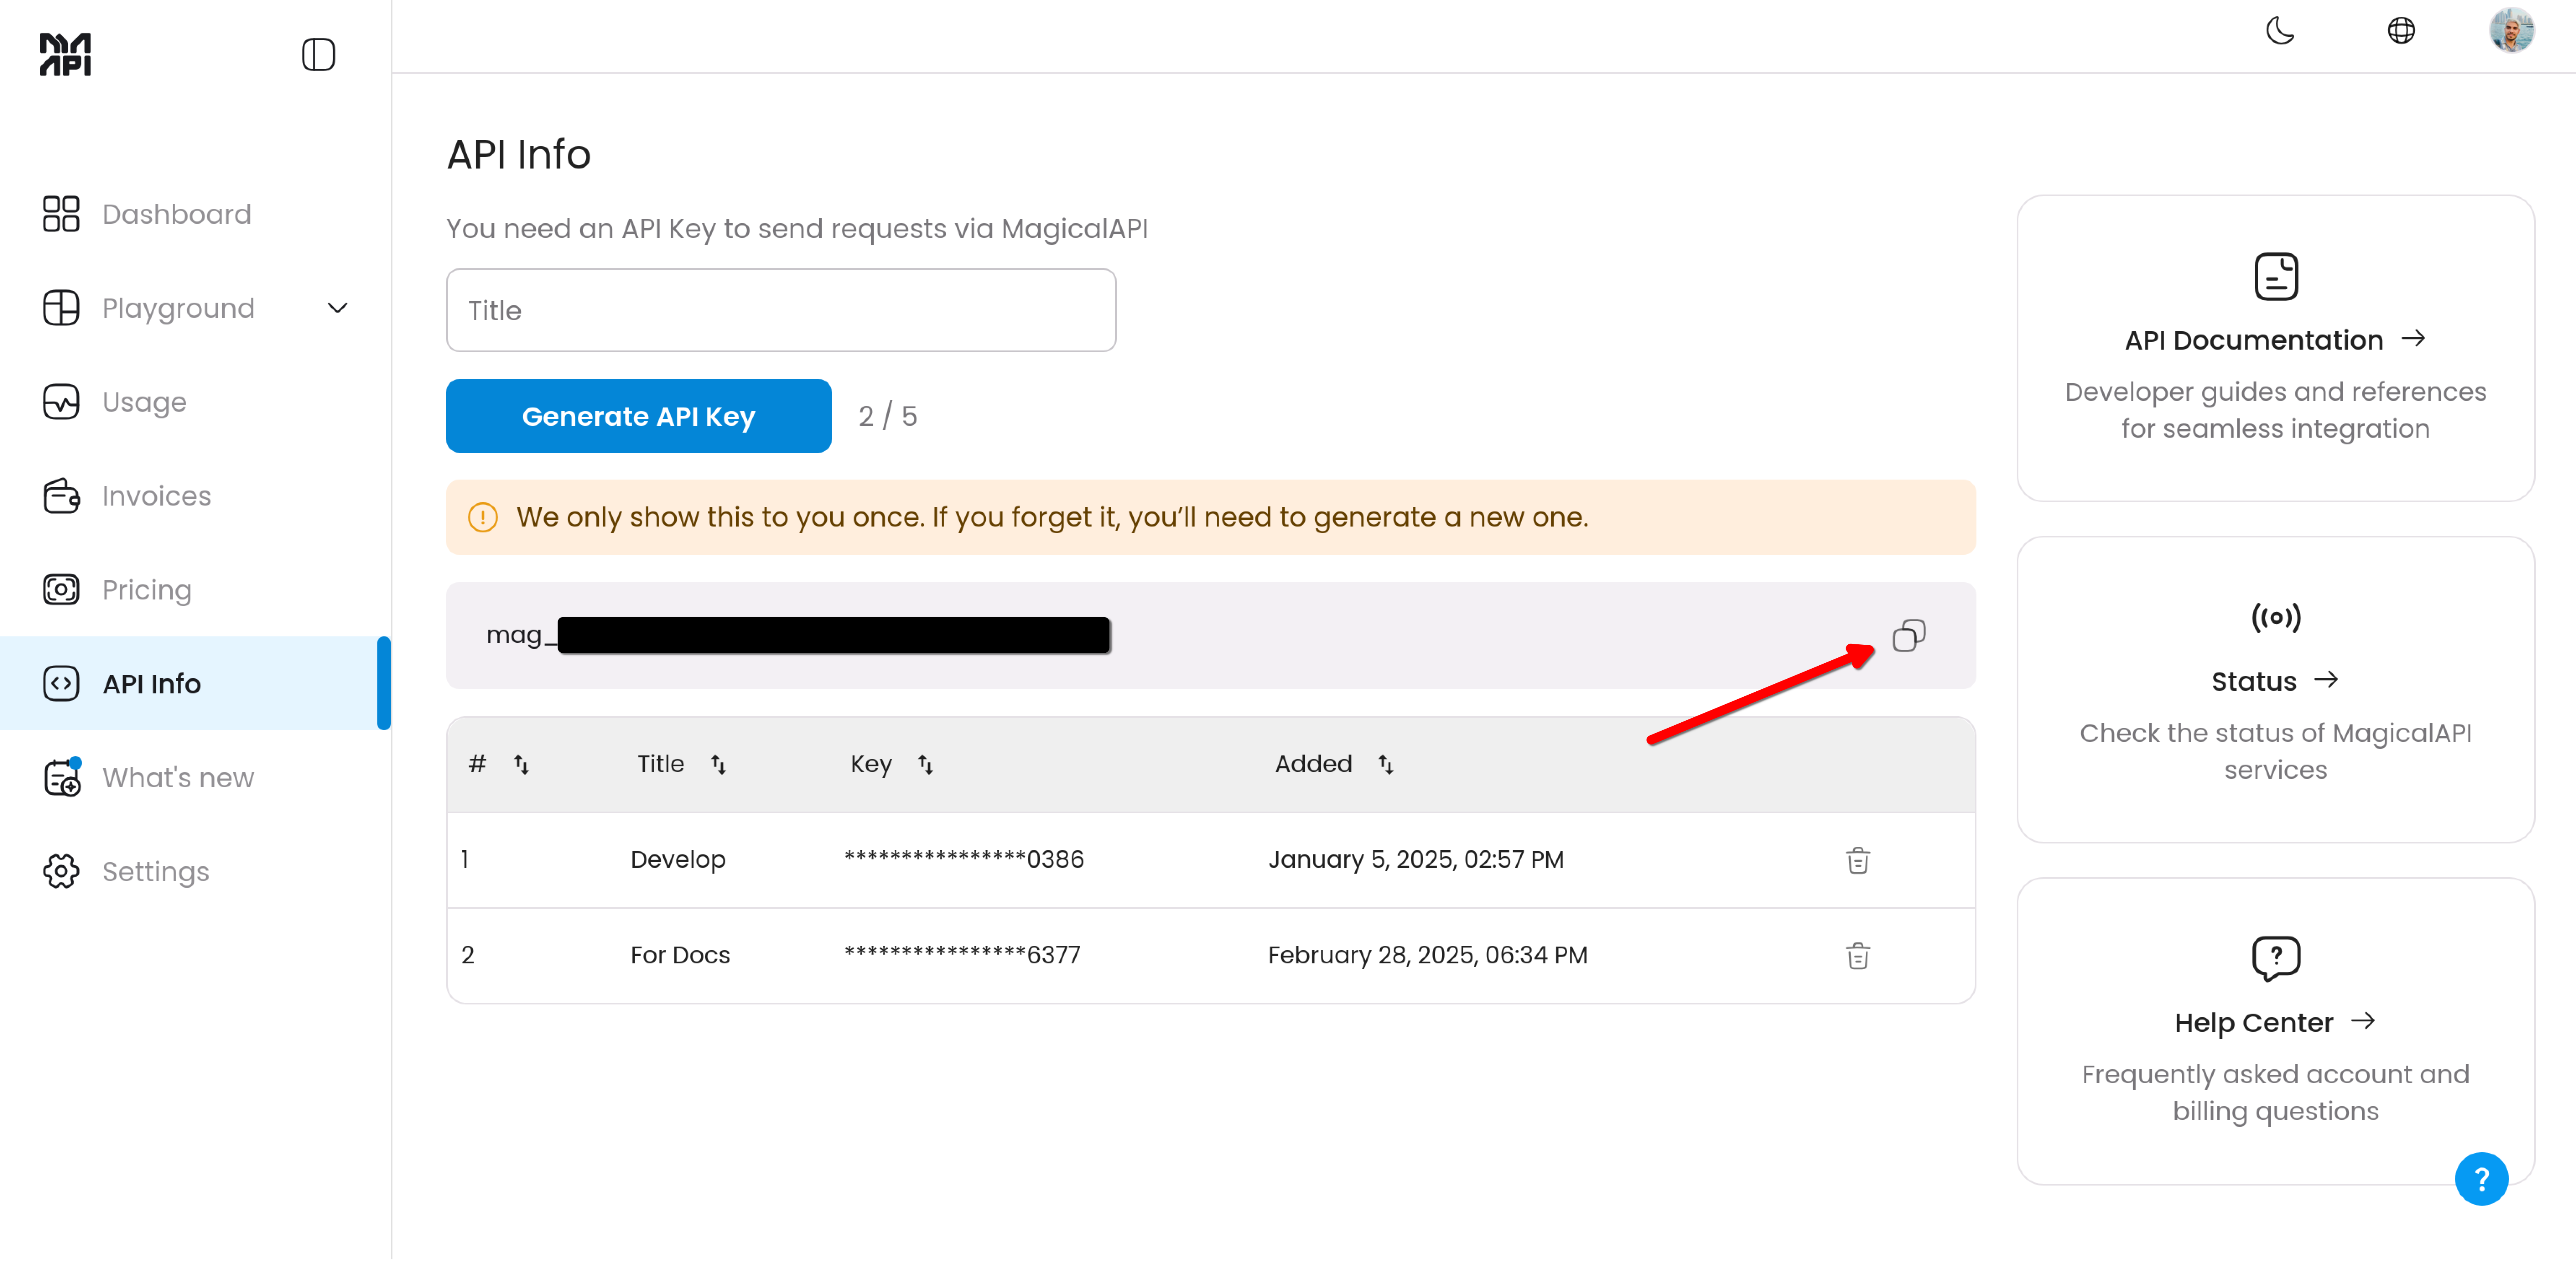Click the Help Center arrow
2576x1261 pixels.
tap(2363, 1022)
